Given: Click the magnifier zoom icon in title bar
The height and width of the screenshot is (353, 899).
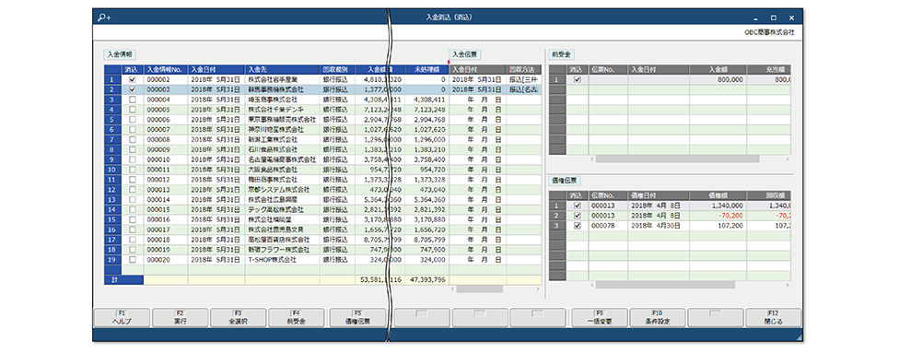Looking at the screenshot, I should pyautogui.click(x=104, y=18).
